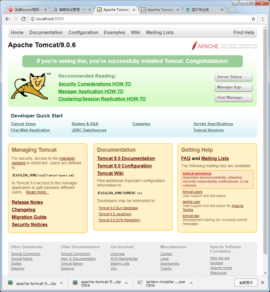The image size is (270, 292).
Task: Open Who We Are link
Action: tap(220, 258)
